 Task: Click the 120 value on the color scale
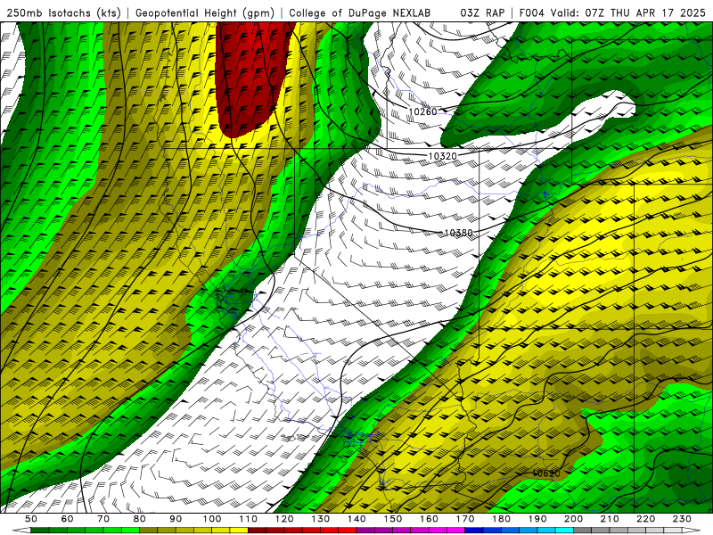(x=284, y=519)
